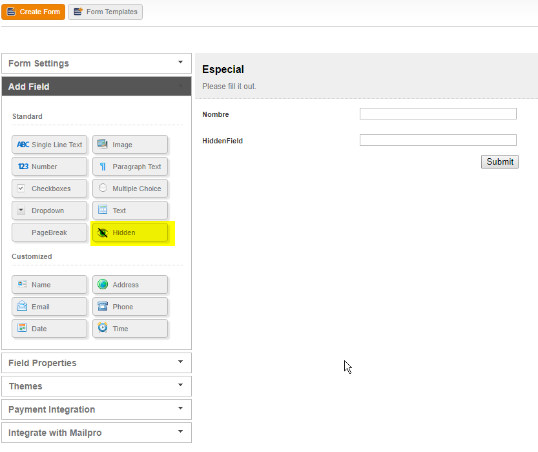The image size is (538, 452).
Task: Open Form Templates
Action: pos(105,12)
